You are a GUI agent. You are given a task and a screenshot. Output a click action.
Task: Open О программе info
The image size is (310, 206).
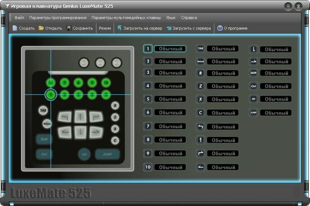click(x=232, y=28)
